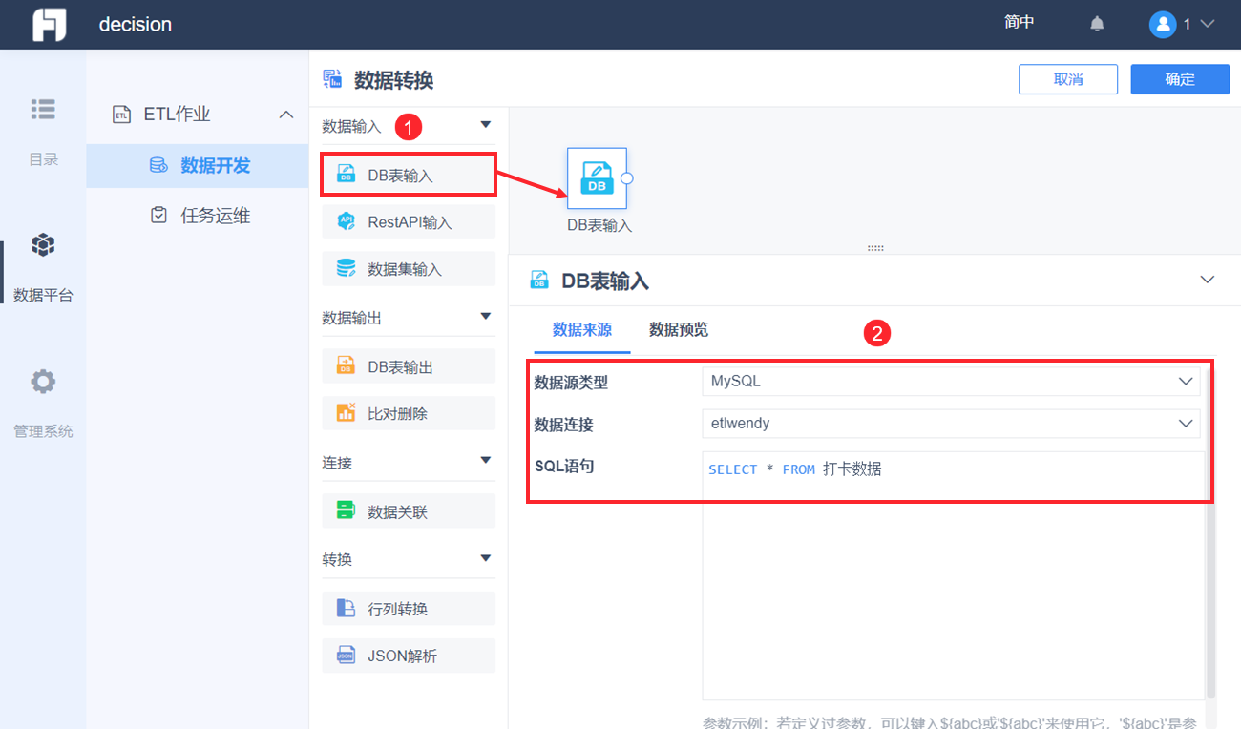Click the 取消 cancel button
The height and width of the screenshot is (729, 1241).
1068,79
